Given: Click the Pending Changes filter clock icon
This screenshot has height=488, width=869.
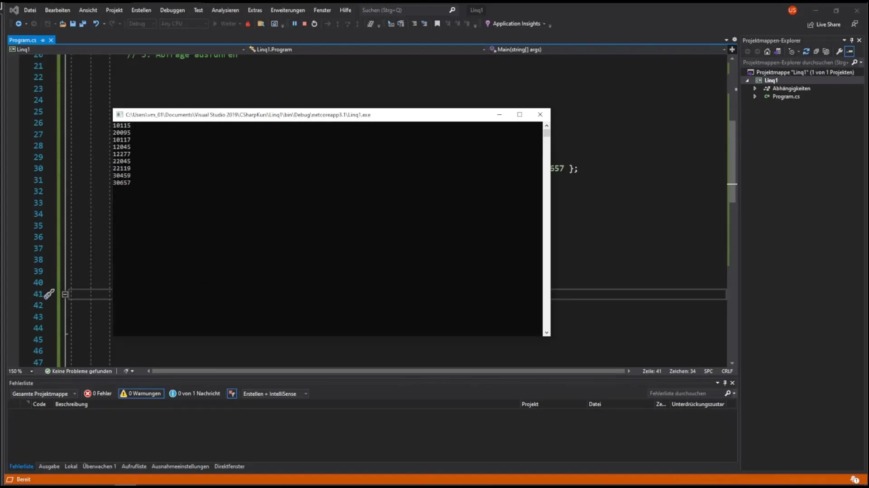Looking at the screenshot, I should tap(792, 52).
